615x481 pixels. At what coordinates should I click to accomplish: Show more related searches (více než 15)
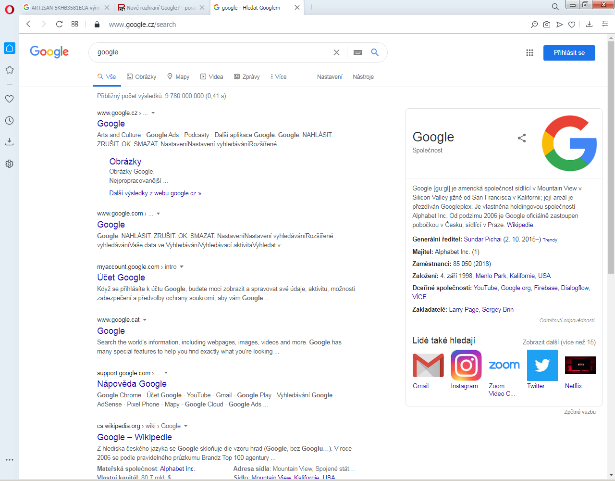559,342
